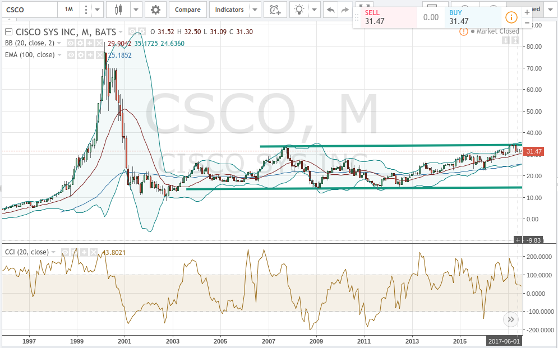
Task: Click the SELL 31.47 button
Action: click(x=389, y=17)
